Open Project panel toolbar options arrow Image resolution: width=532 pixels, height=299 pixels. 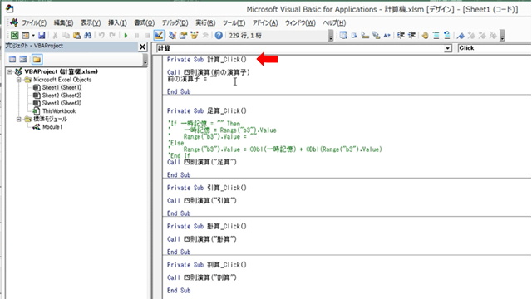click(x=145, y=60)
